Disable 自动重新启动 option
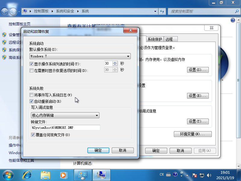The image size is (241, 181). [x=31, y=101]
